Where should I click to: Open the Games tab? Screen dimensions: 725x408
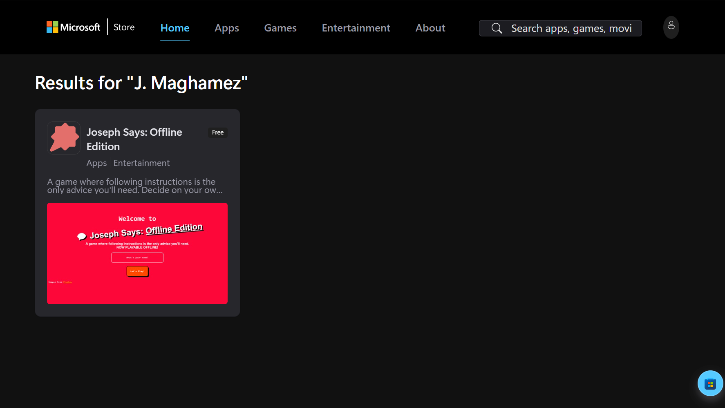point(280,28)
